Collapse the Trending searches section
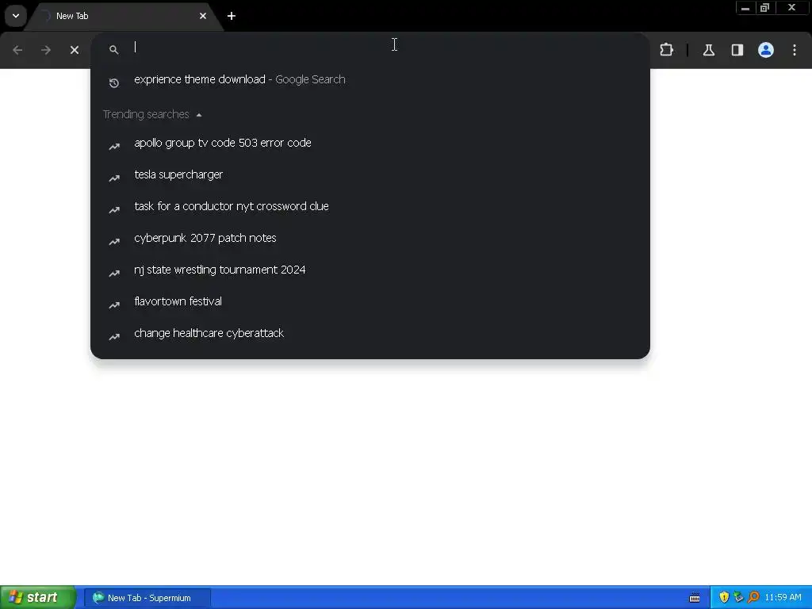Viewport: 812px width, 609px height. 199,115
